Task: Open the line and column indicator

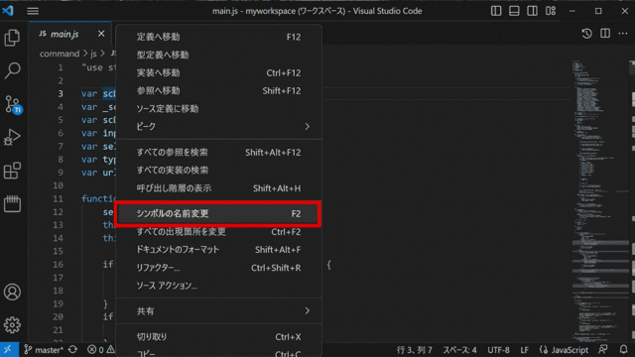Action: [415, 350]
